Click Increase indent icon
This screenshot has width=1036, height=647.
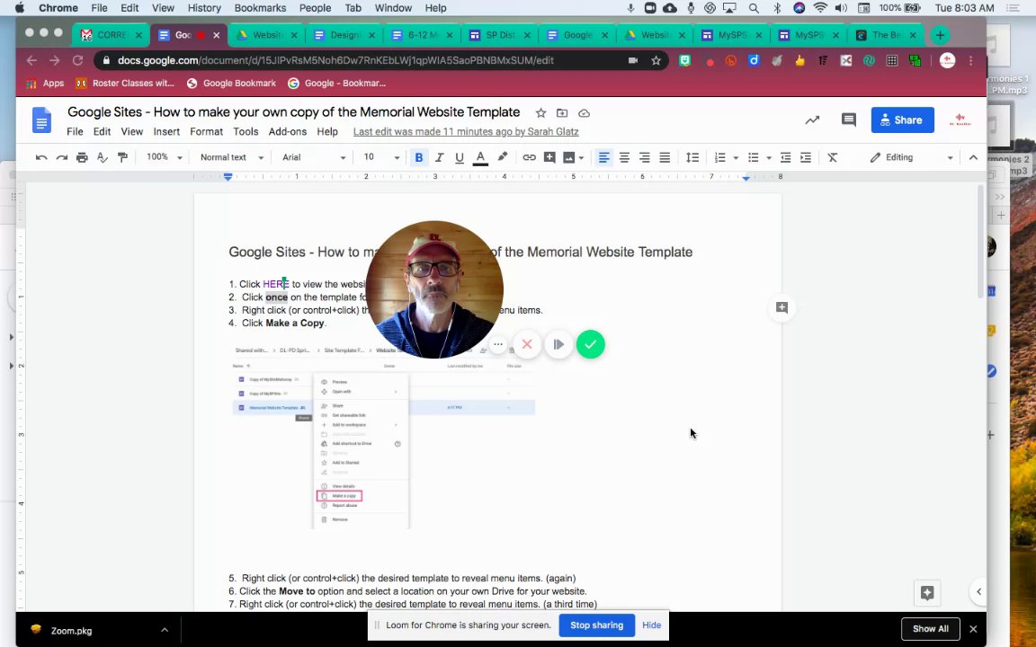click(806, 157)
